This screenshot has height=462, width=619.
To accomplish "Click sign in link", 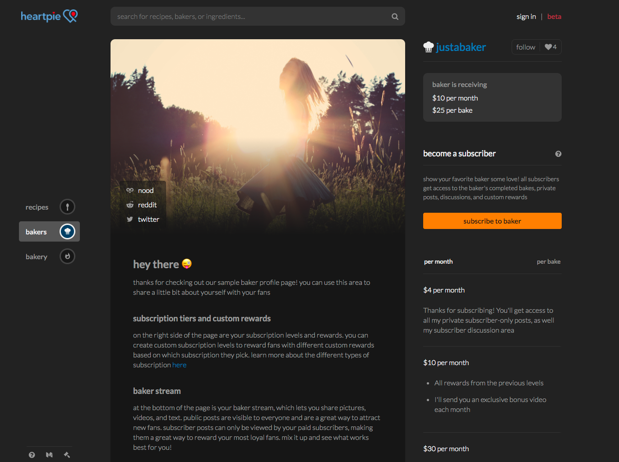I will click(x=526, y=17).
